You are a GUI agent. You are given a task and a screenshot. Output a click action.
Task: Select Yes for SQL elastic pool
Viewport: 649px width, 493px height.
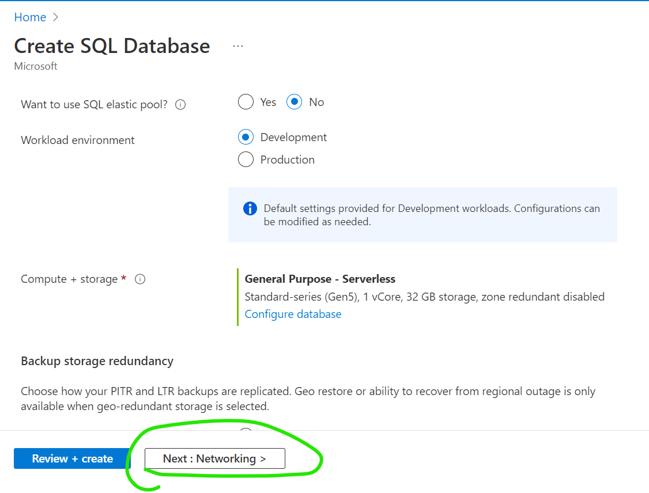tap(246, 103)
